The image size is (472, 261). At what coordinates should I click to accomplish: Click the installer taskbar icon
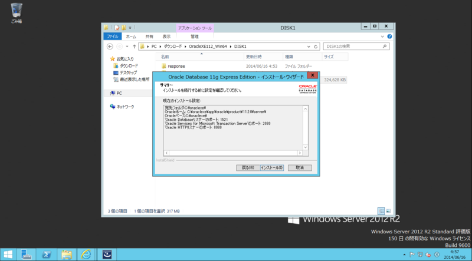tap(107, 255)
